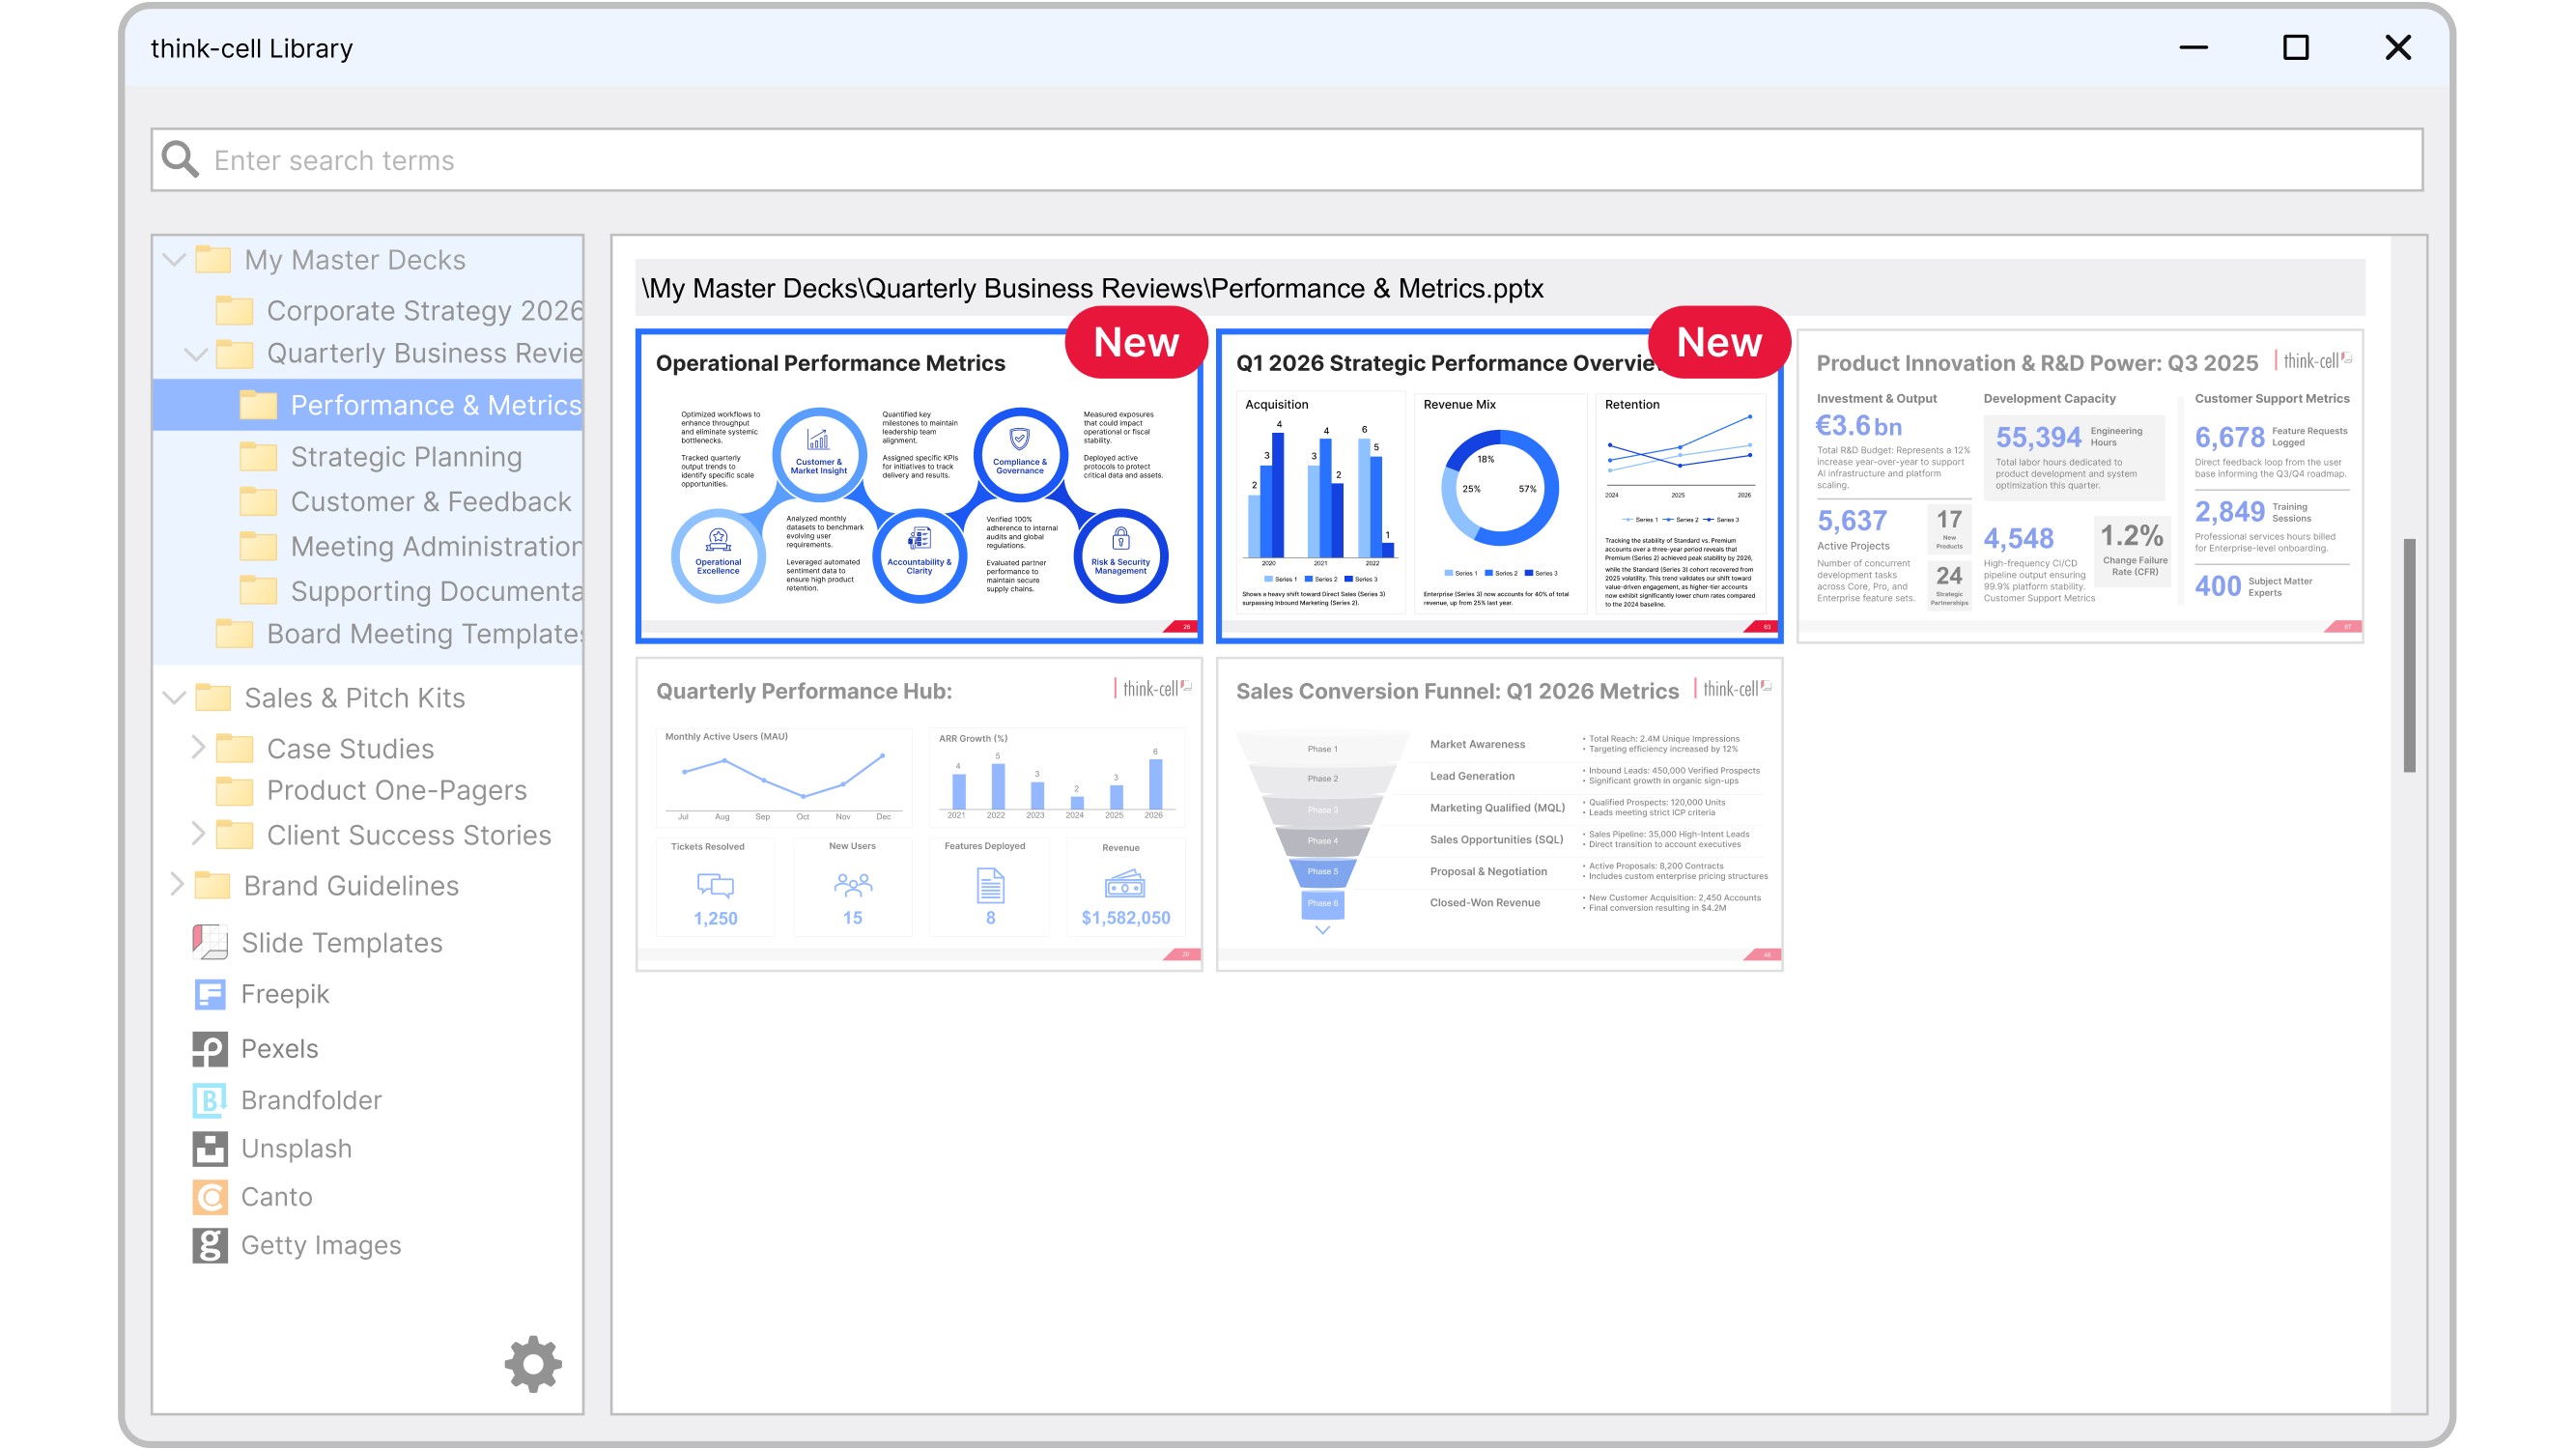Image resolution: width=2576 pixels, height=1449 pixels.
Task: Open the Canto source icon
Action: click(209, 1197)
